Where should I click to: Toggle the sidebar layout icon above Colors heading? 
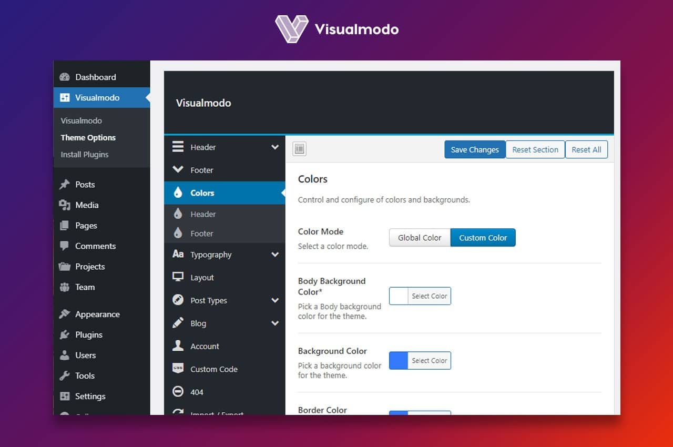(x=299, y=148)
